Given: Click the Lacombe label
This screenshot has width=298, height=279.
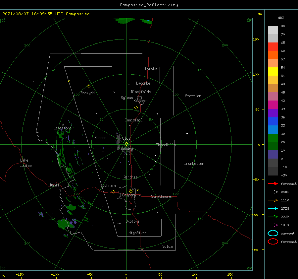Looking at the screenshot, I should (143, 83).
